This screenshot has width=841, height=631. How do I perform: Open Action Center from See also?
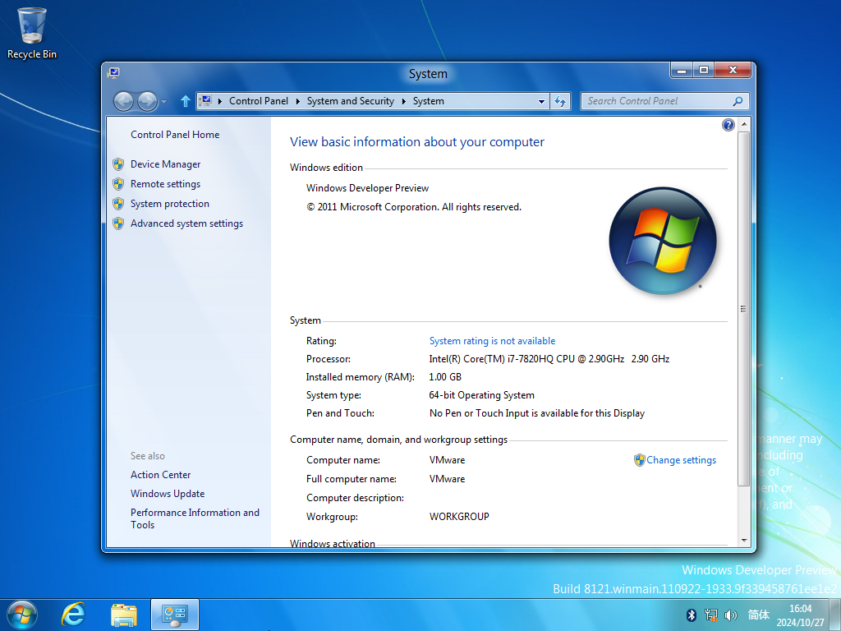160,475
